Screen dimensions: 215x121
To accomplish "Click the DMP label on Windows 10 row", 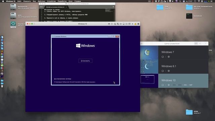I will click(191, 85).
